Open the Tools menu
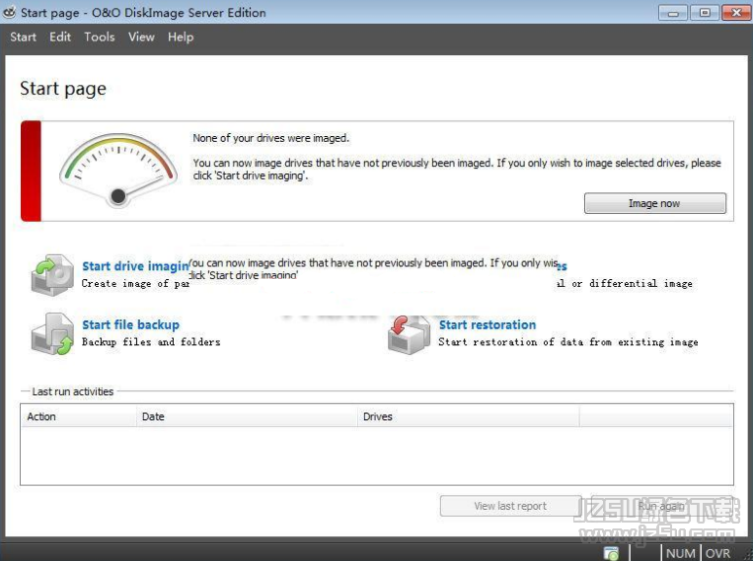The image size is (753, 561). [x=100, y=36]
